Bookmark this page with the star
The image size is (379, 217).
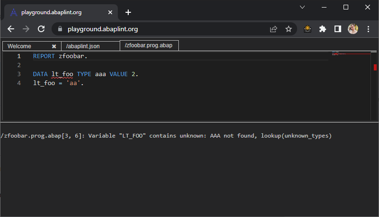coord(289,29)
